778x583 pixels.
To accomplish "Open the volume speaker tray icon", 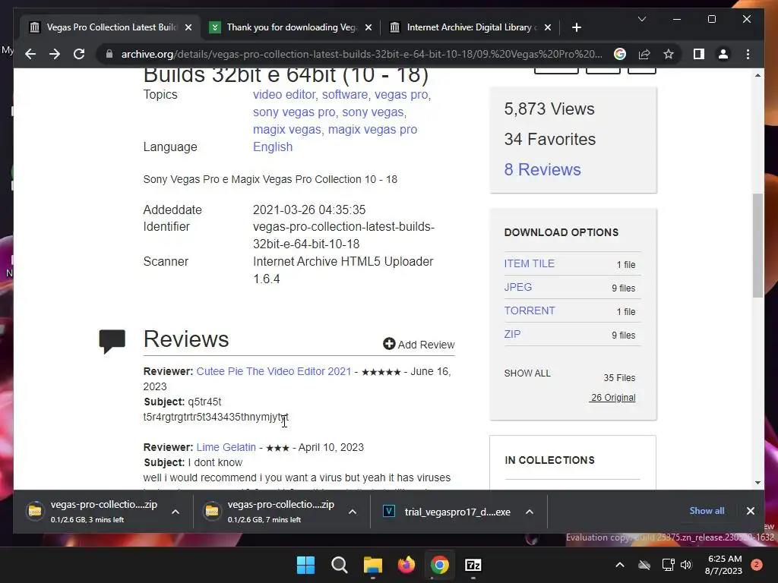I will [x=686, y=565].
